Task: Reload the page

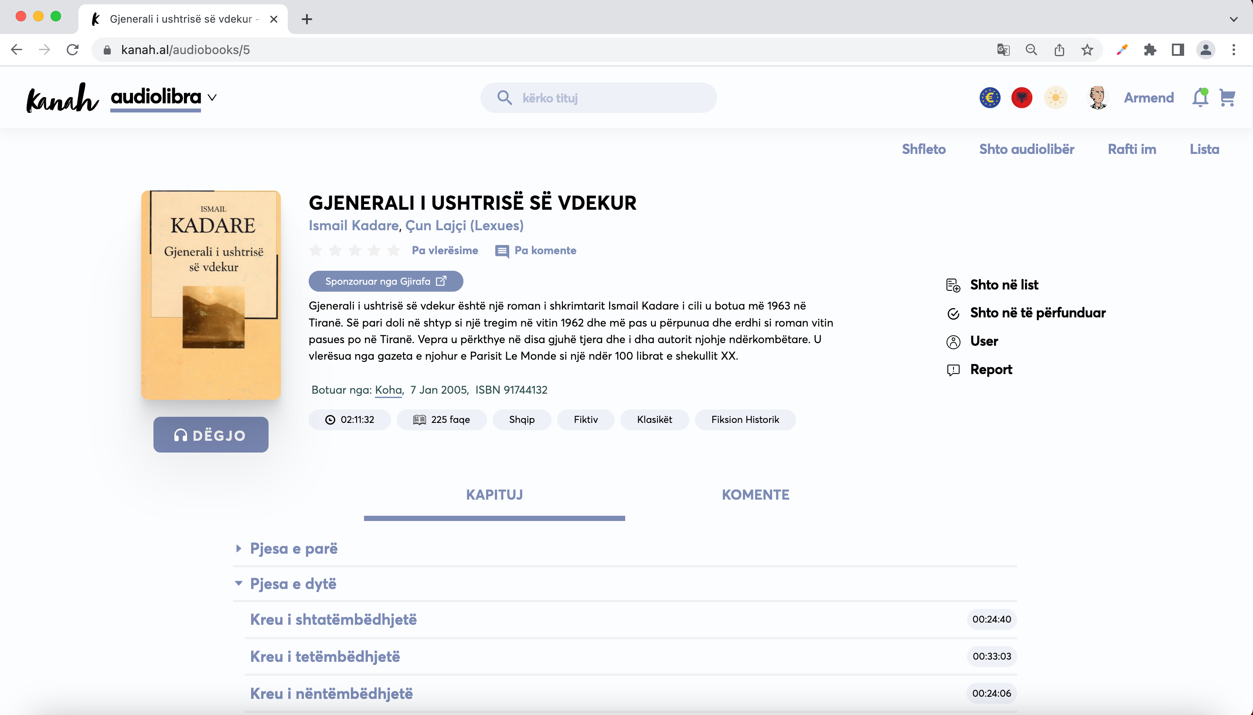Action: [x=73, y=50]
